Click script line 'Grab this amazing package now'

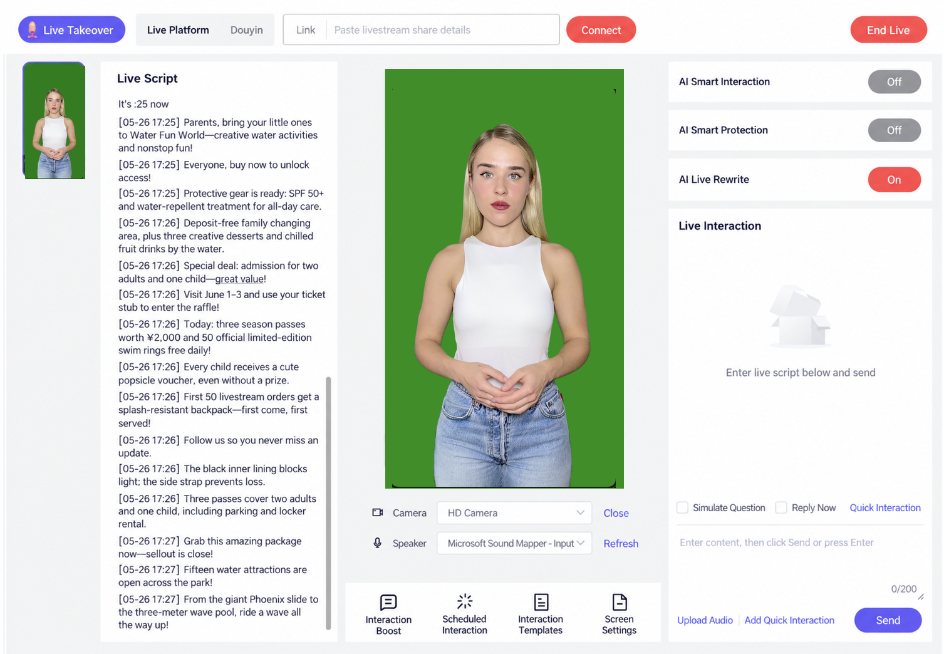(210, 548)
